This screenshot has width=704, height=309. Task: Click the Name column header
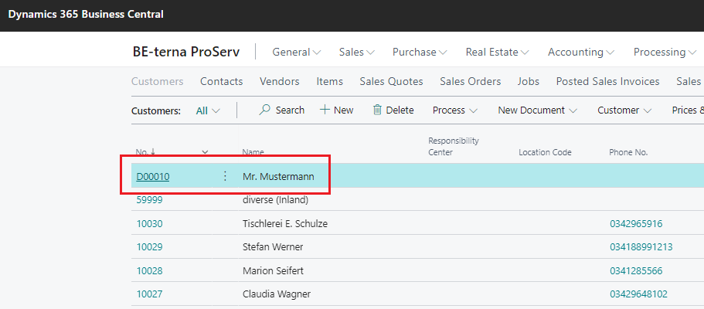pos(253,152)
